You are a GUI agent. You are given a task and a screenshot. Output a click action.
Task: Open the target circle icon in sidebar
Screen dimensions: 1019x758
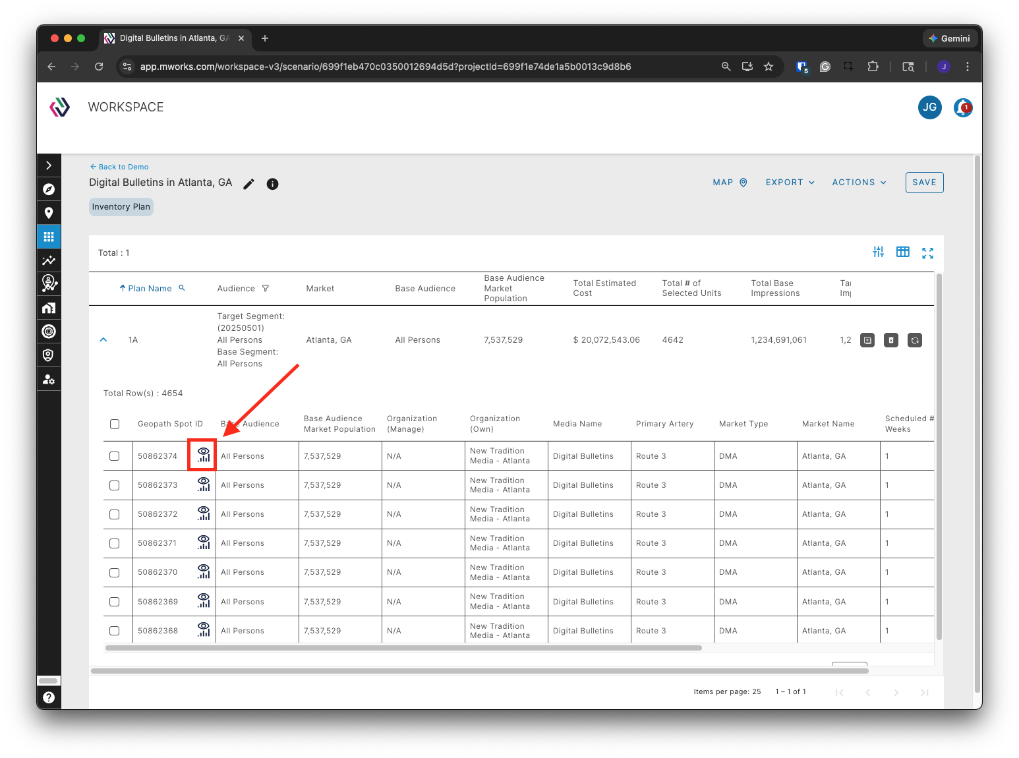49,332
